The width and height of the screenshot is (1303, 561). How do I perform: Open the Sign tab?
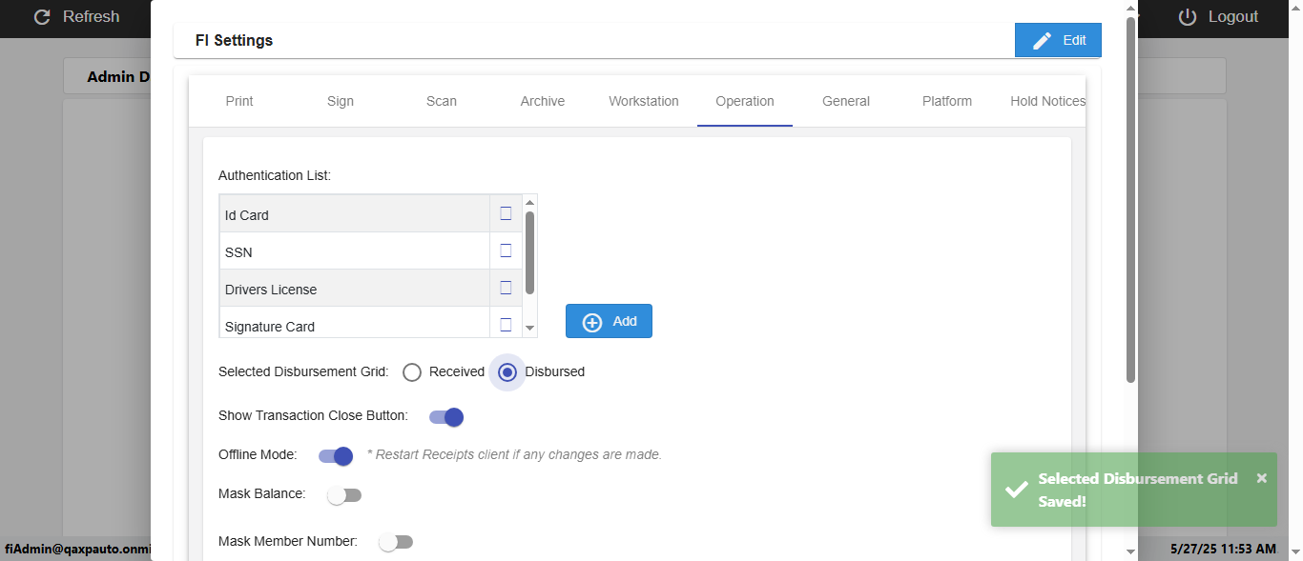pos(341,101)
